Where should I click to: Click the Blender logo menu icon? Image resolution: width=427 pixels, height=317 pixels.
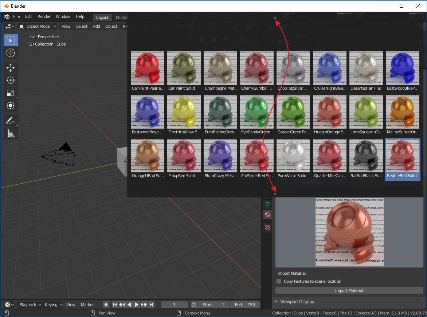[7, 17]
